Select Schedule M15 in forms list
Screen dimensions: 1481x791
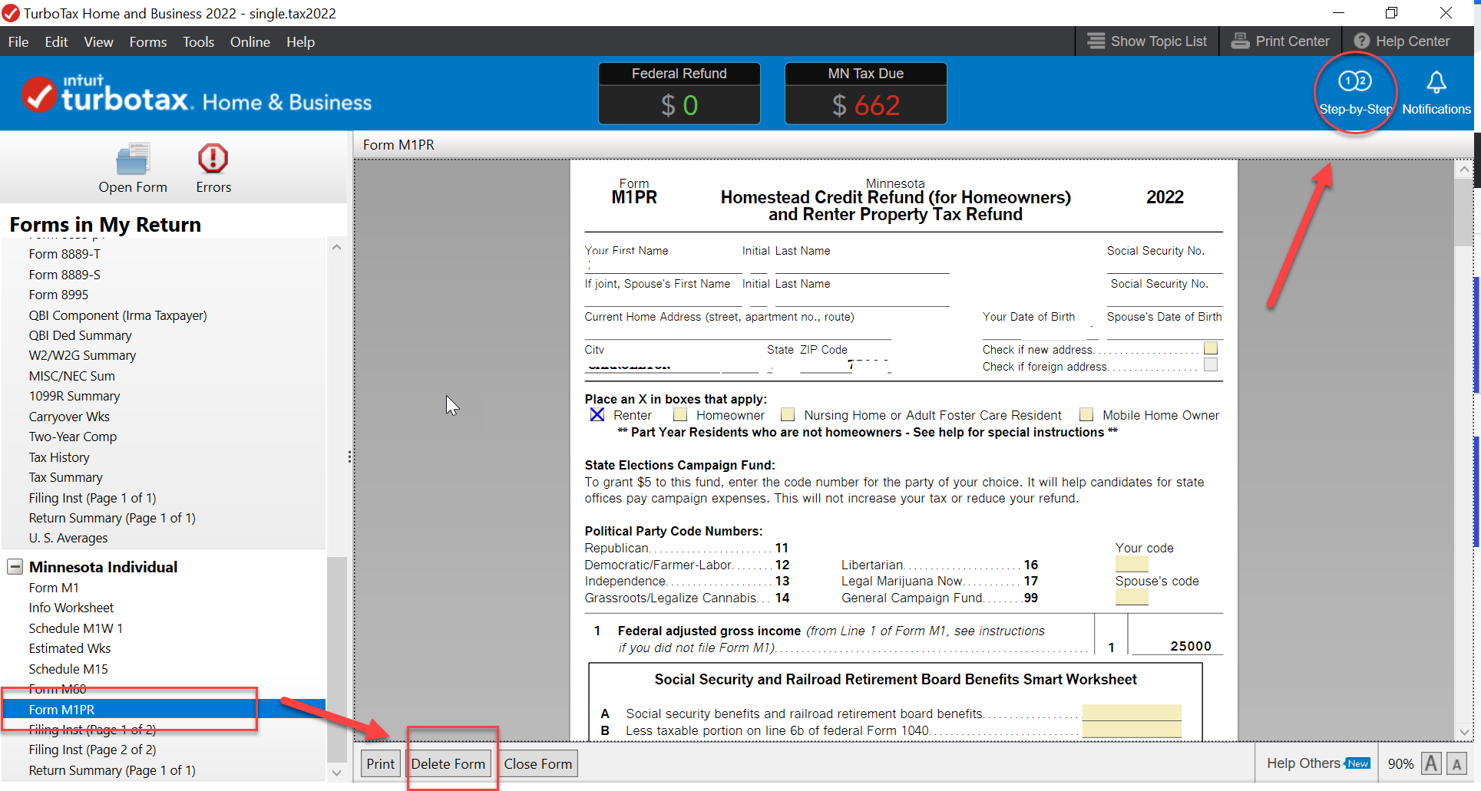pyautogui.click(x=68, y=669)
